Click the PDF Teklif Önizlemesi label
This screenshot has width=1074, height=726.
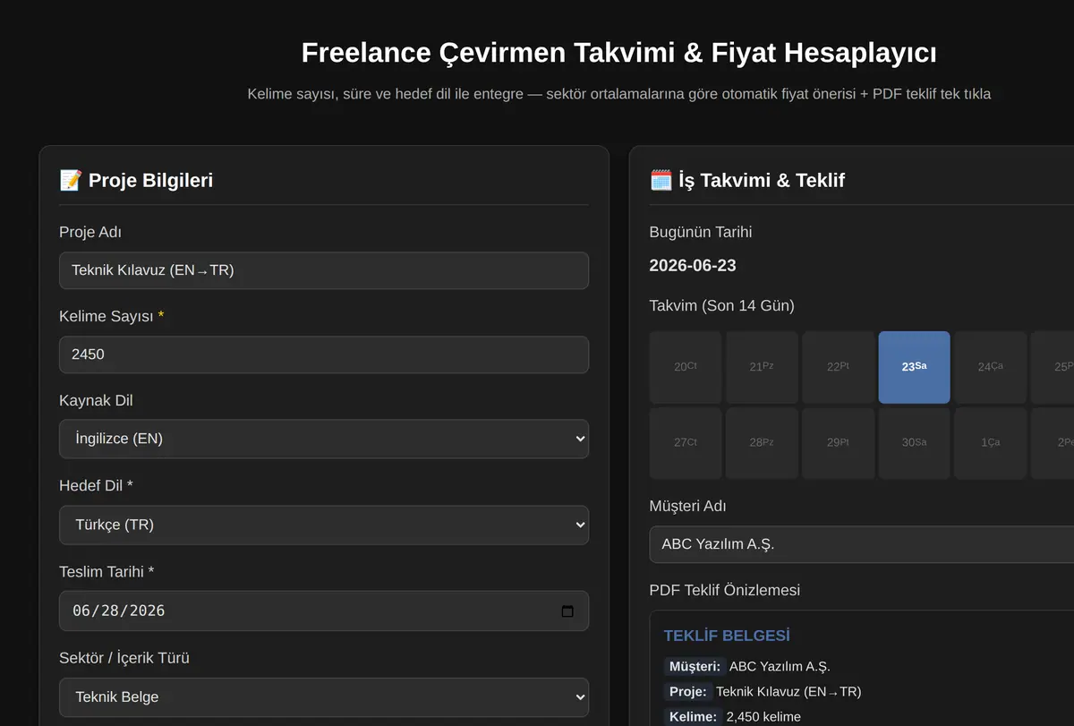click(x=724, y=591)
